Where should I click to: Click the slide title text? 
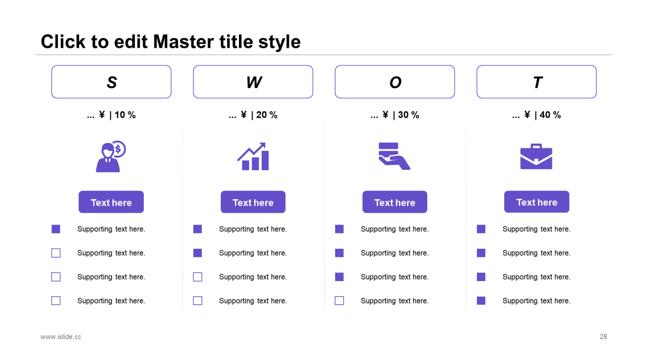(x=171, y=41)
